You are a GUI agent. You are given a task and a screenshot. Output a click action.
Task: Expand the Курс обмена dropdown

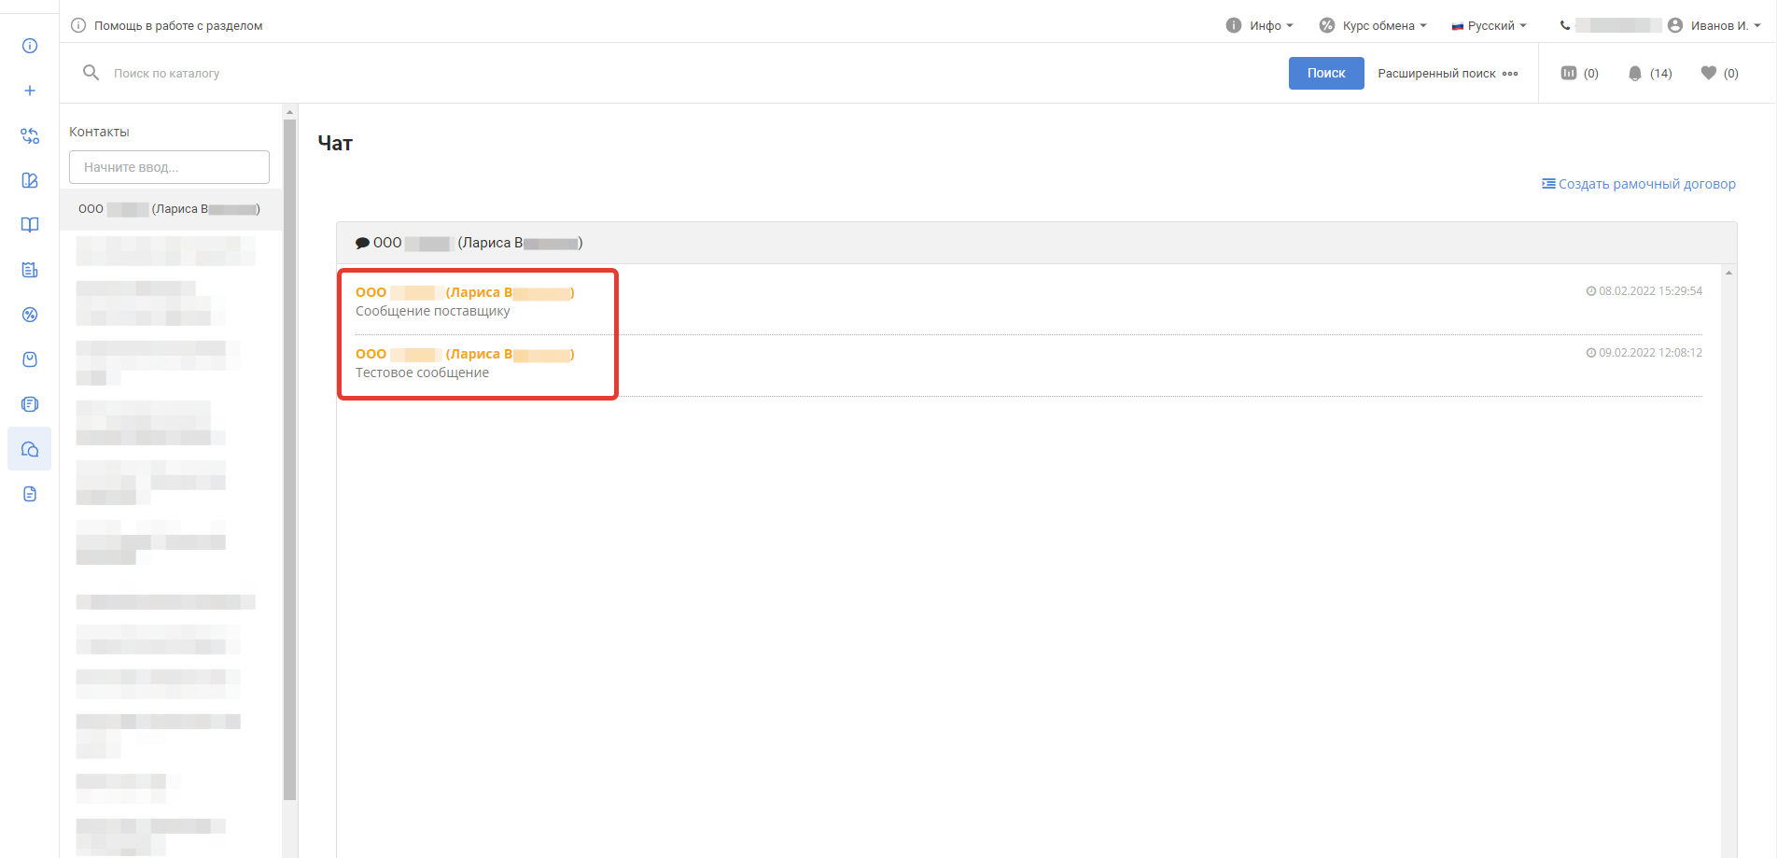[1373, 25]
